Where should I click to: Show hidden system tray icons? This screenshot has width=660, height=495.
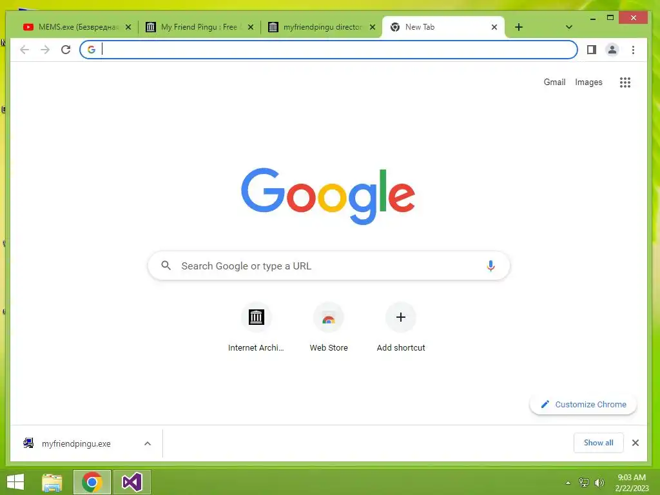point(568,483)
